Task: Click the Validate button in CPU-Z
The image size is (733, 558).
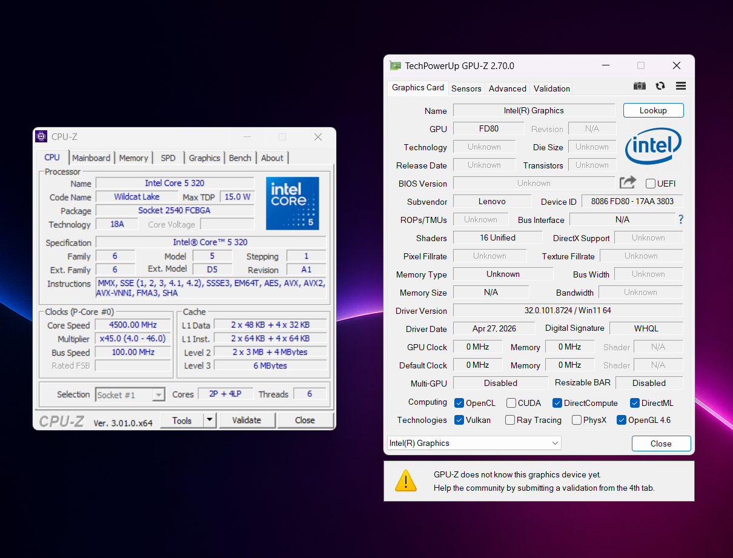Action: point(247,420)
